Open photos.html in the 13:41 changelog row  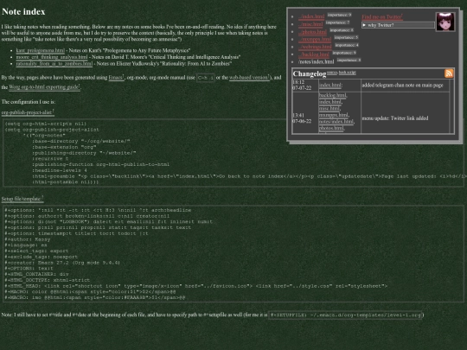(331, 128)
